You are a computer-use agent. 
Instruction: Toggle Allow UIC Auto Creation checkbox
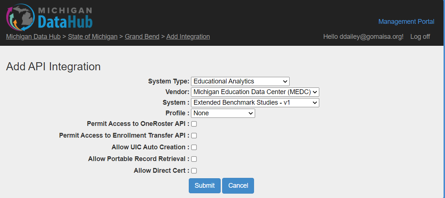[194, 147]
